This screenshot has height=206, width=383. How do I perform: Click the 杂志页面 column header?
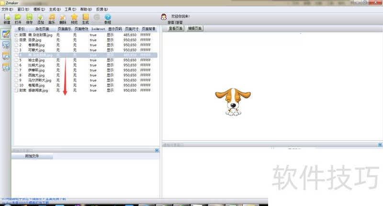(x=42, y=29)
